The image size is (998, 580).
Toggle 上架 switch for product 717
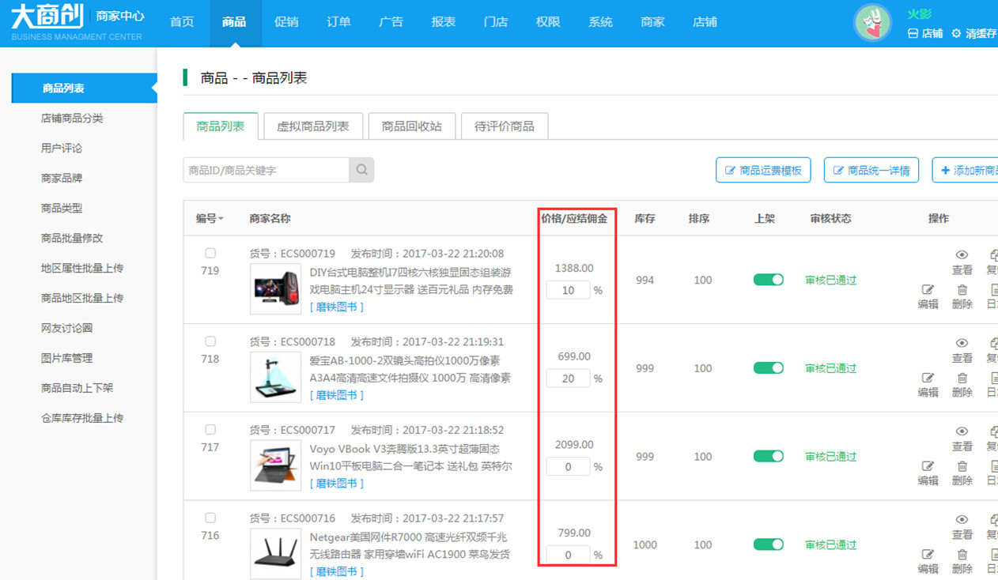point(769,456)
